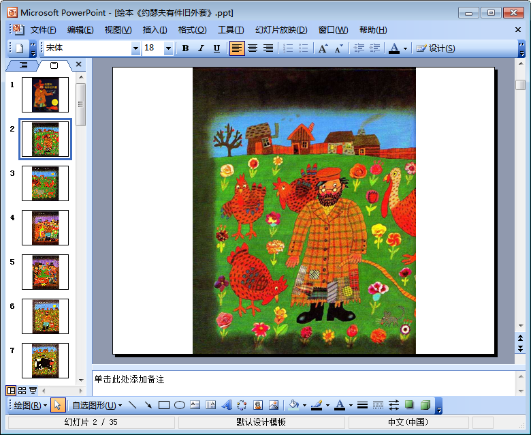Toggle Italic formatting
Viewport: 531px width, 435px height.
201,48
